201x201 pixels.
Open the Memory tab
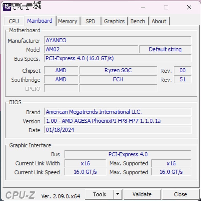tap(68, 21)
